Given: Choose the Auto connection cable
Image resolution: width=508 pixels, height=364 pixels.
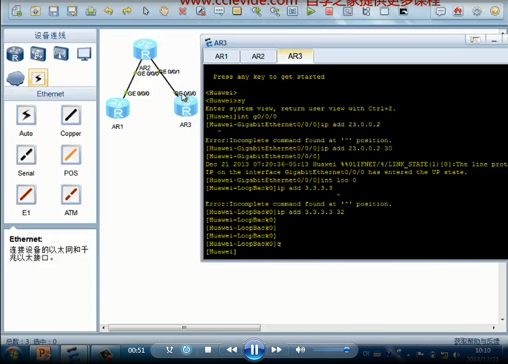Looking at the screenshot, I should tap(26, 115).
